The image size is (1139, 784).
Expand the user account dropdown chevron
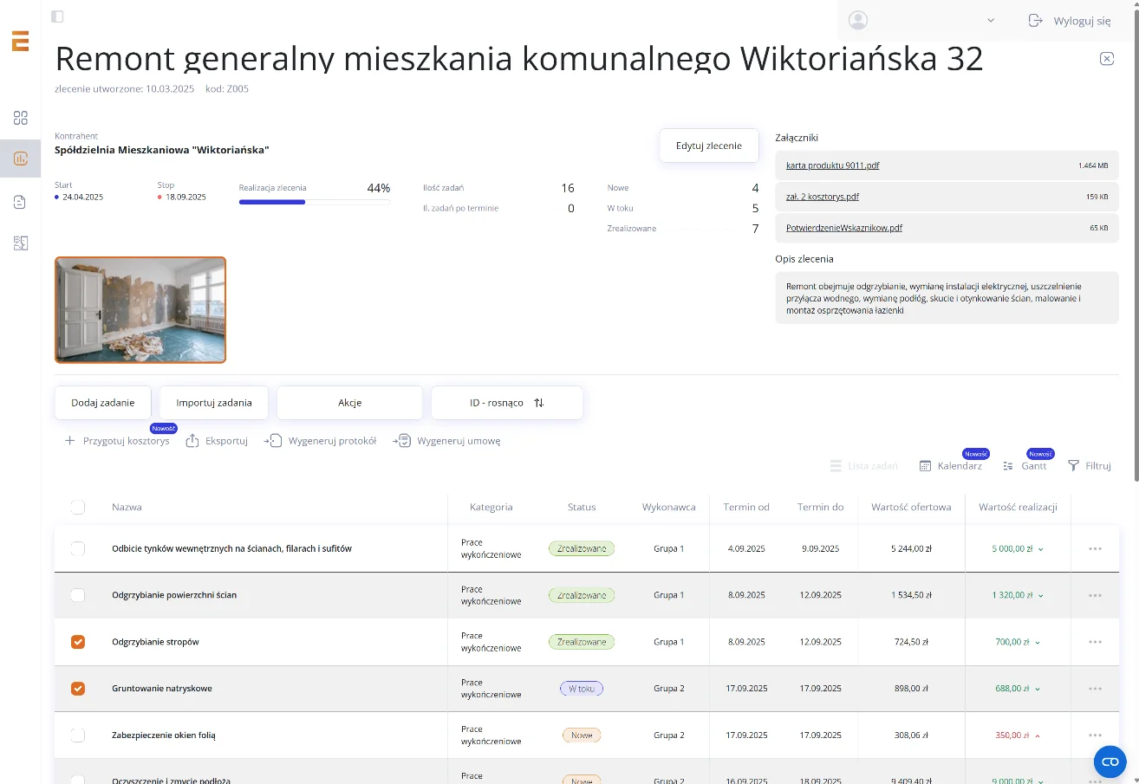click(x=991, y=21)
